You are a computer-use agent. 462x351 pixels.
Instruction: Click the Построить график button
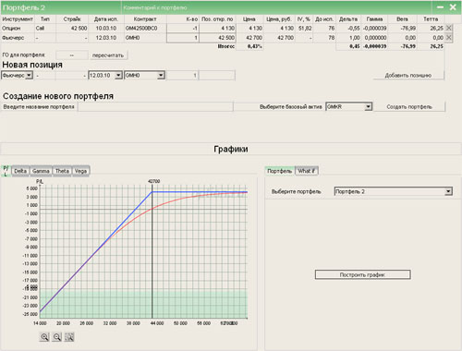[x=362, y=274]
